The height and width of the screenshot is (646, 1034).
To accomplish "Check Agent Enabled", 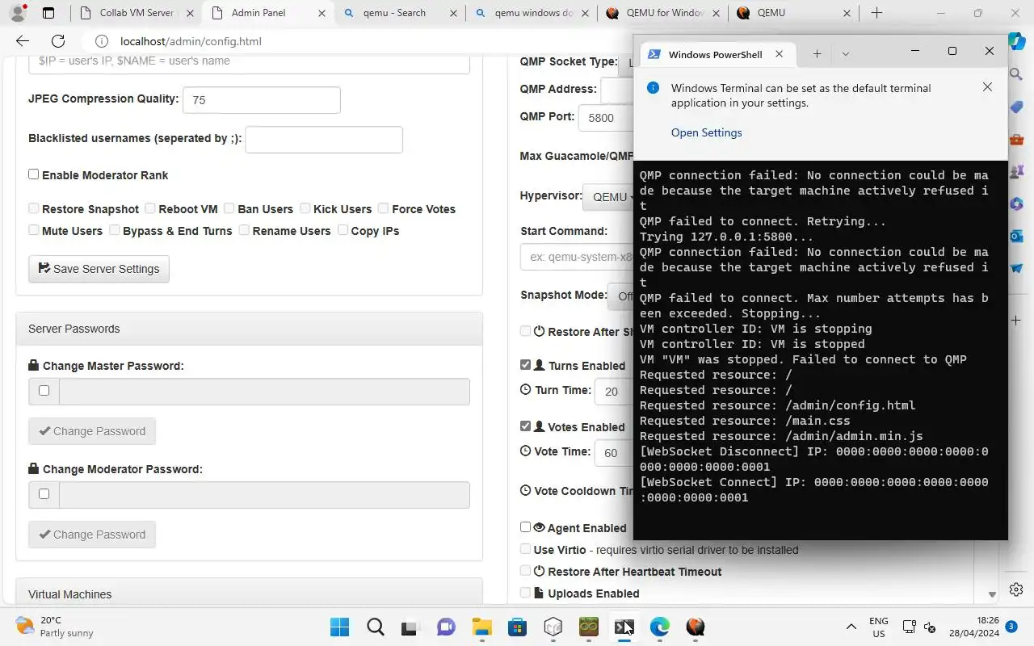I will [526, 527].
